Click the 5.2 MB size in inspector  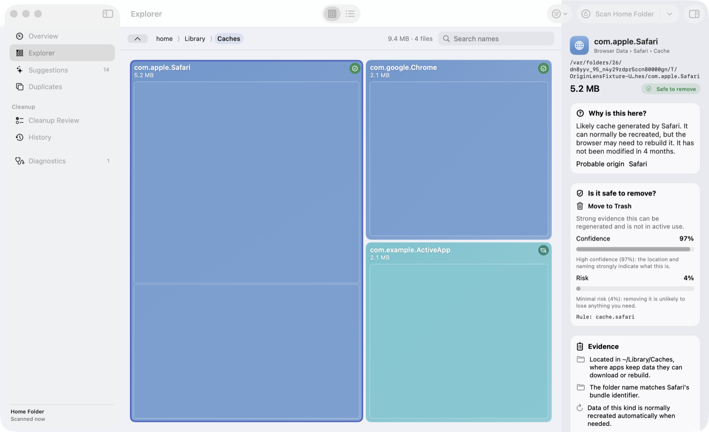pos(584,89)
